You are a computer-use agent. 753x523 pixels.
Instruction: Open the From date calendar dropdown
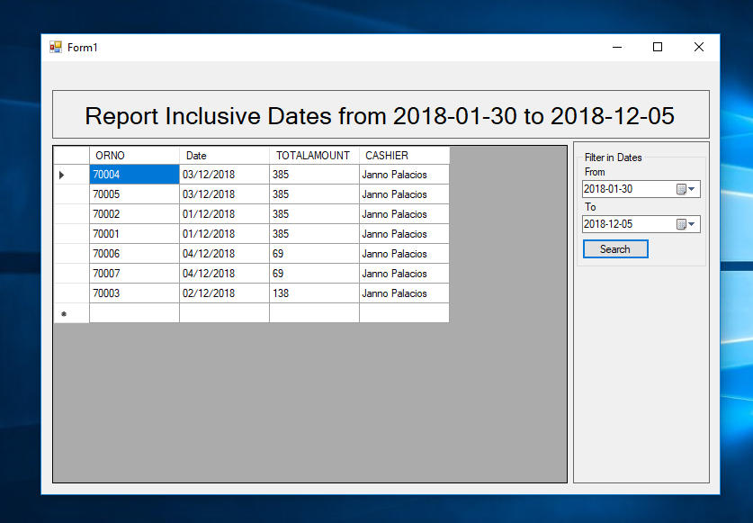[686, 189]
